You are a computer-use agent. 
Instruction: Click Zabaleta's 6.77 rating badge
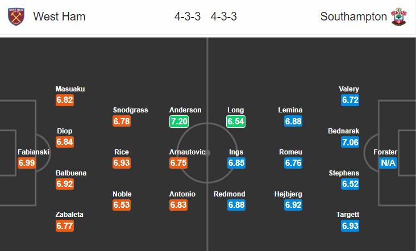click(x=65, y=226)
